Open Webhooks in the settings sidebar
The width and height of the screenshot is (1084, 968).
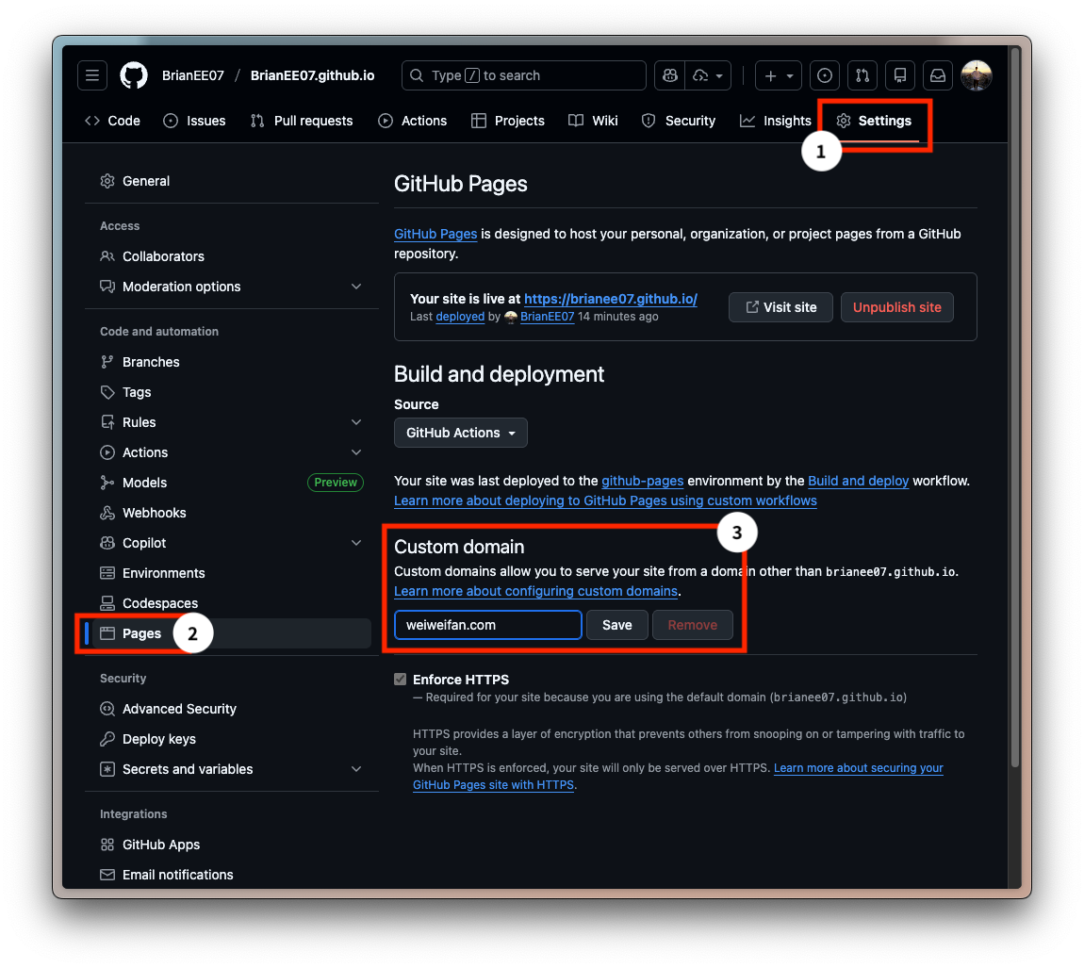click(154, 513)
